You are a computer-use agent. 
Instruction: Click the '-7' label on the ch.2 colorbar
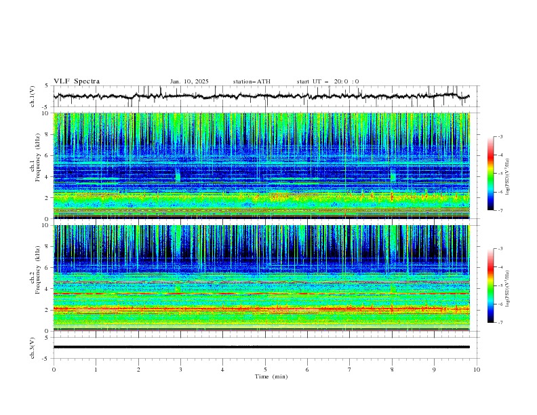500,323
